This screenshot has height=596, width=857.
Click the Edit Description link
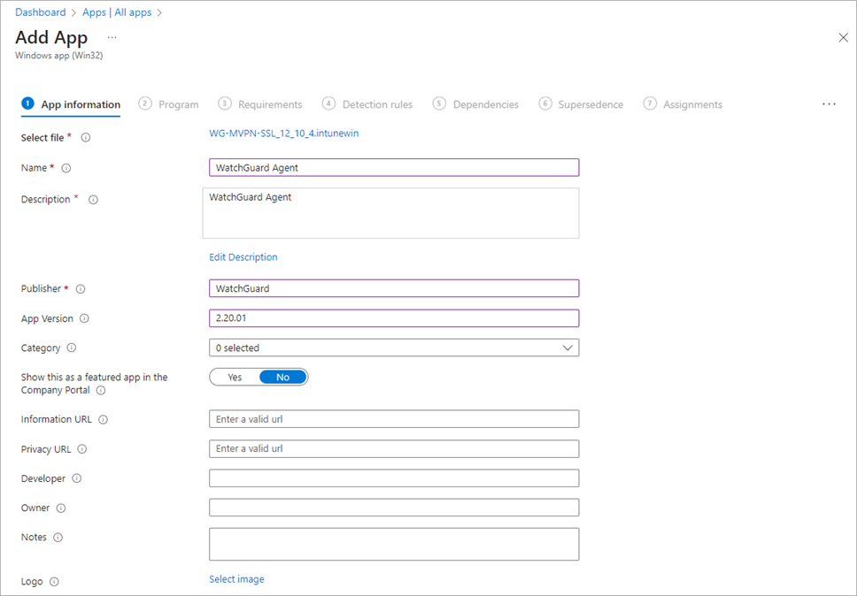point(243,257)
